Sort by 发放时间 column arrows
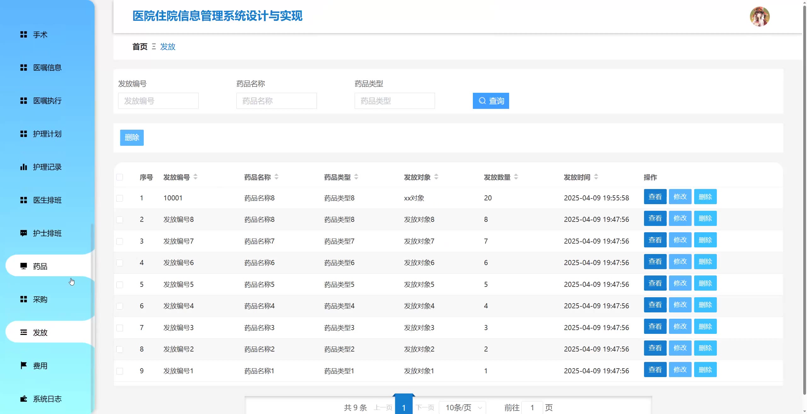The height and width of the screenshot is (414, 807). coord(596,177)
